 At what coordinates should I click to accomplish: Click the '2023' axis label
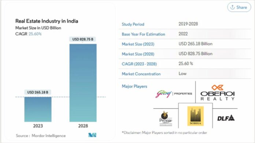(38, 126)
